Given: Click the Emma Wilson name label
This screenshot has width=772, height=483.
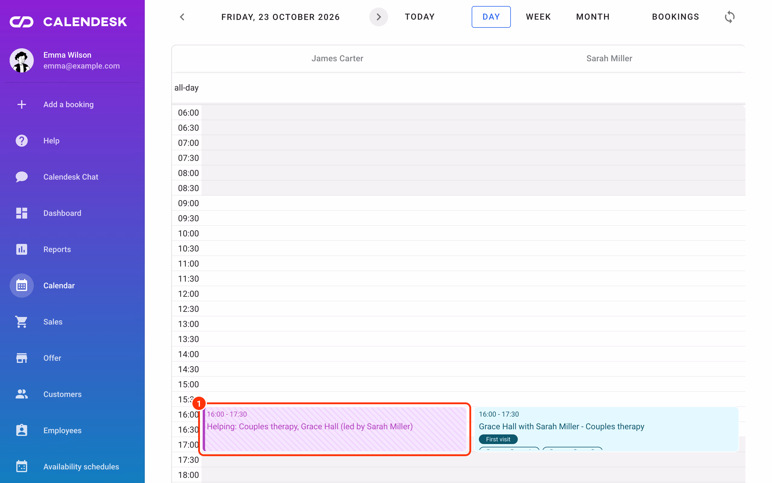Looking at the screenshot, I should 67,55.
